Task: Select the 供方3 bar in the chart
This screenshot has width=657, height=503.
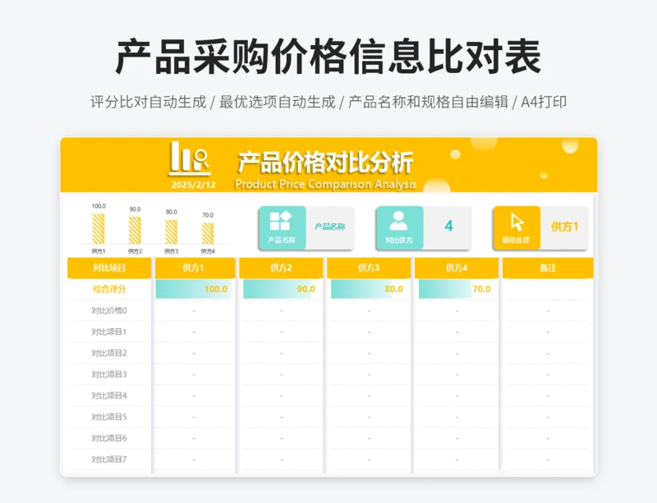Action: coord(172,232)
